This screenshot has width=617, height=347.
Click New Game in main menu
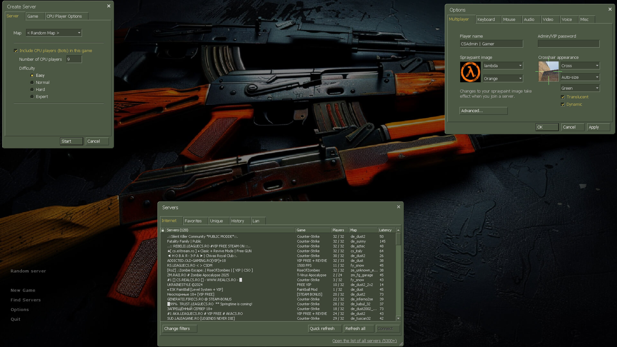click(23, 290)
